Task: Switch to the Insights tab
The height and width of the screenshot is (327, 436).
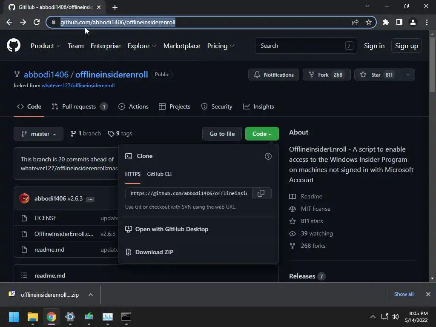Action: point(258,106)
